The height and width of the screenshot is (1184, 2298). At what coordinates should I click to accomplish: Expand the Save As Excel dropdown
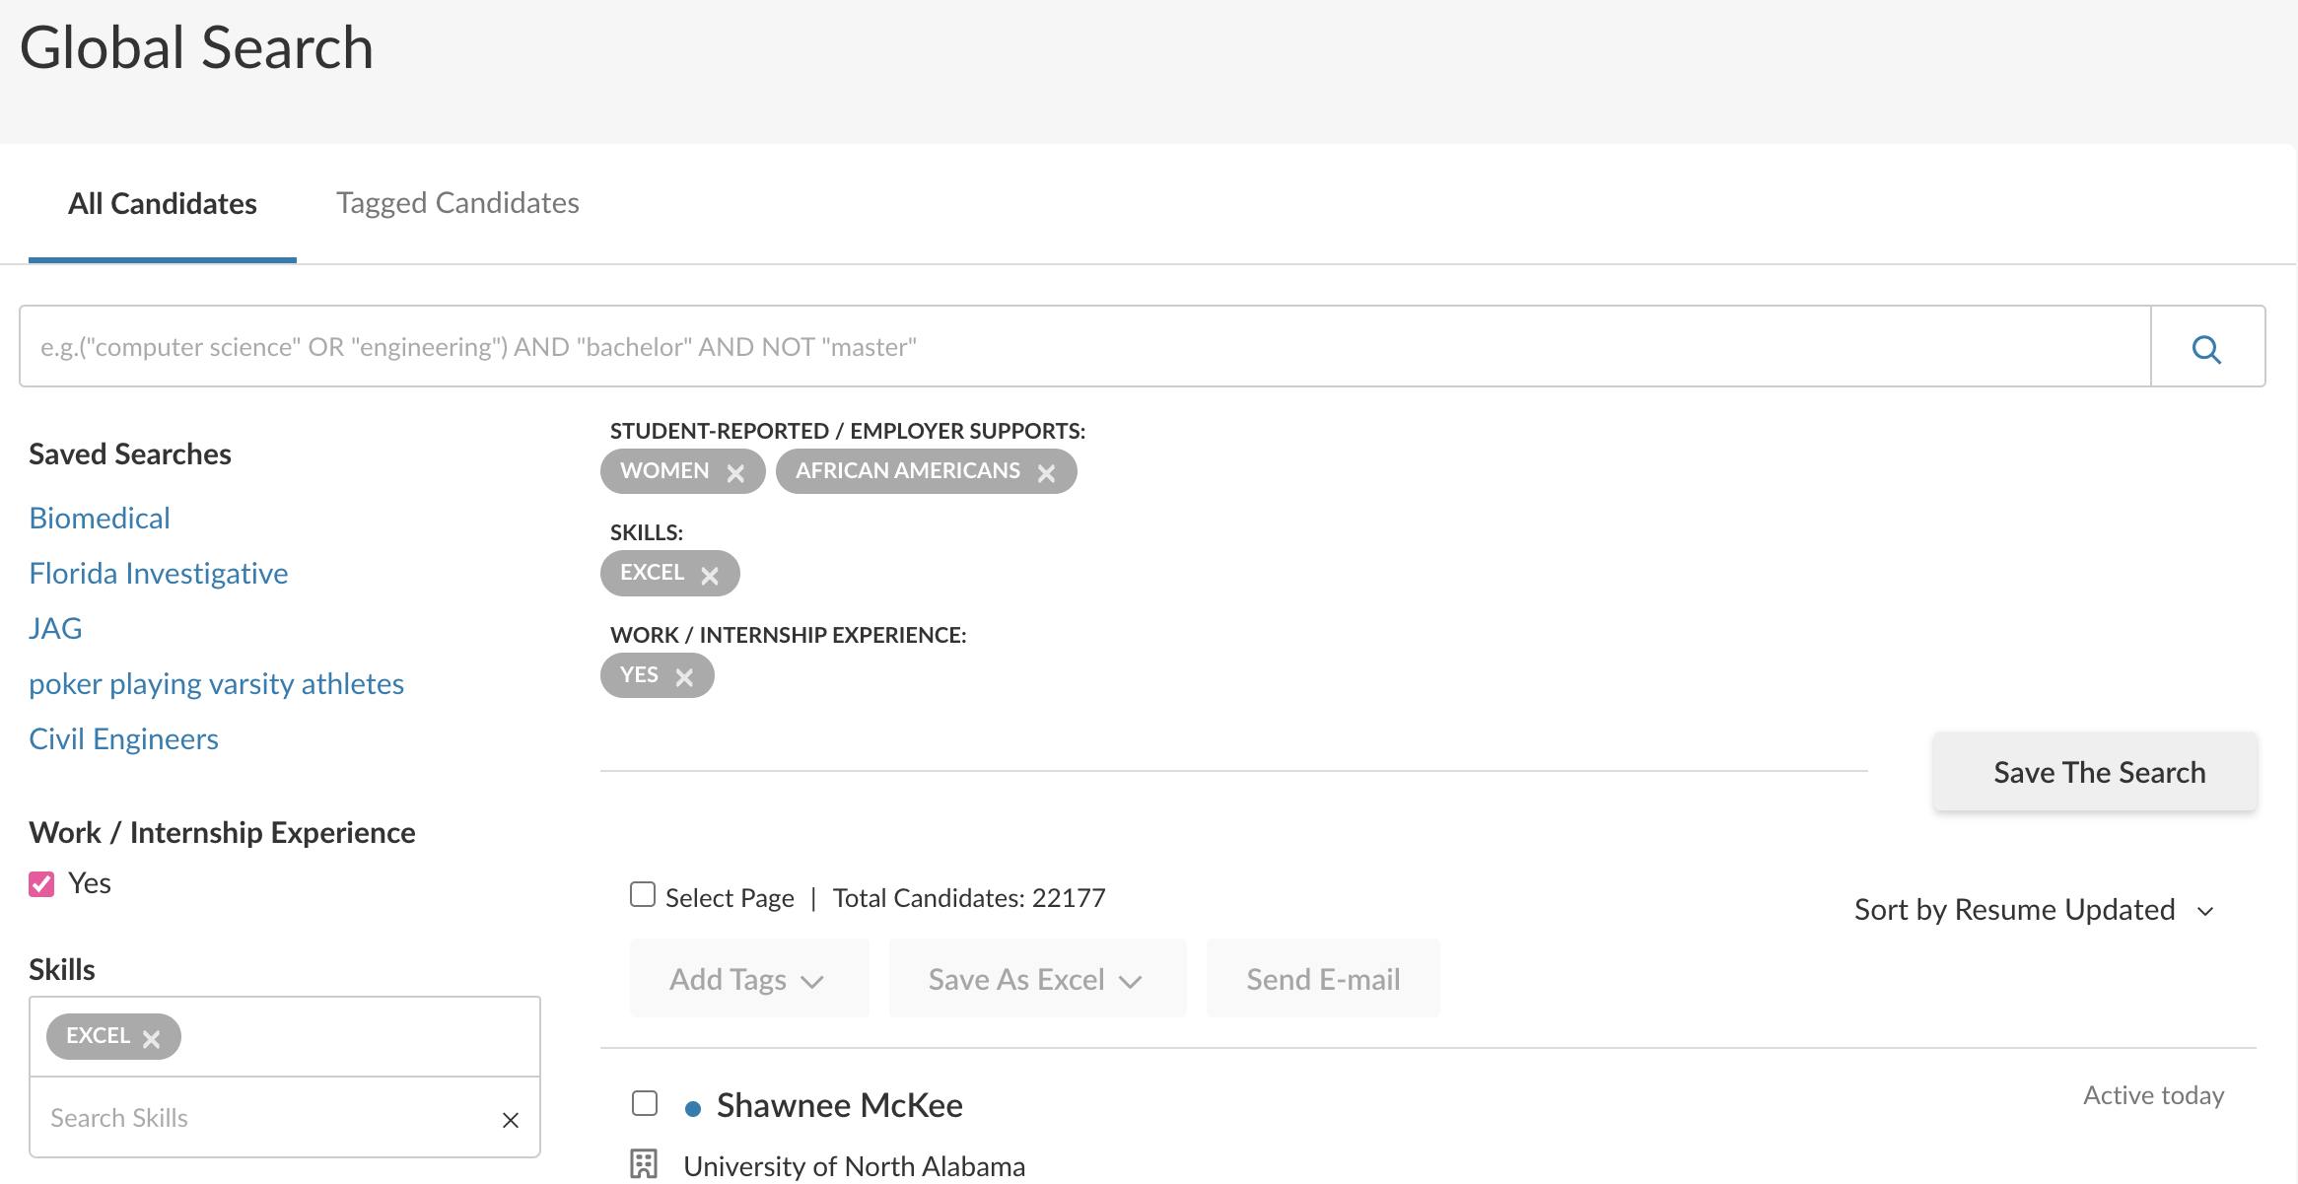[1036, 979]
